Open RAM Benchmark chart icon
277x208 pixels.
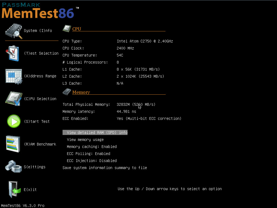pyautogui.click(x=13, y=144)
